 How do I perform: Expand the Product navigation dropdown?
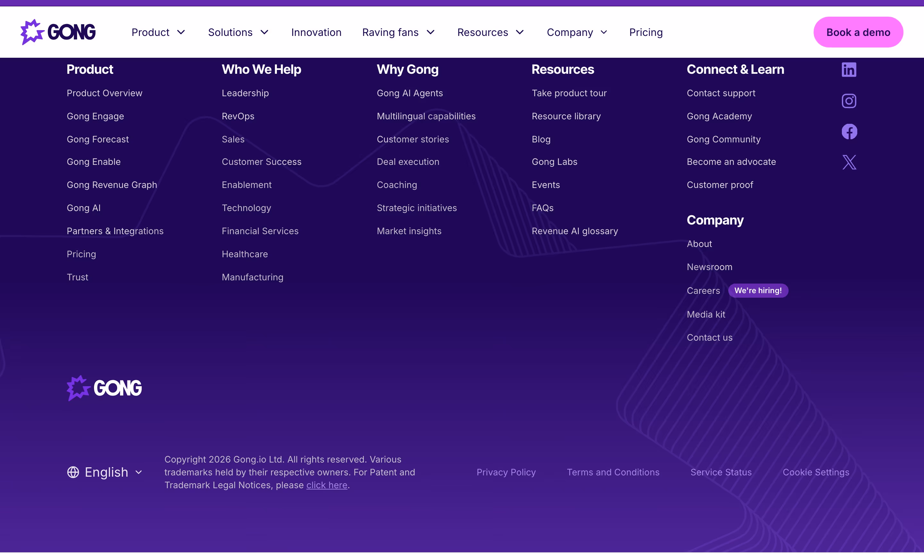(158, 32)
